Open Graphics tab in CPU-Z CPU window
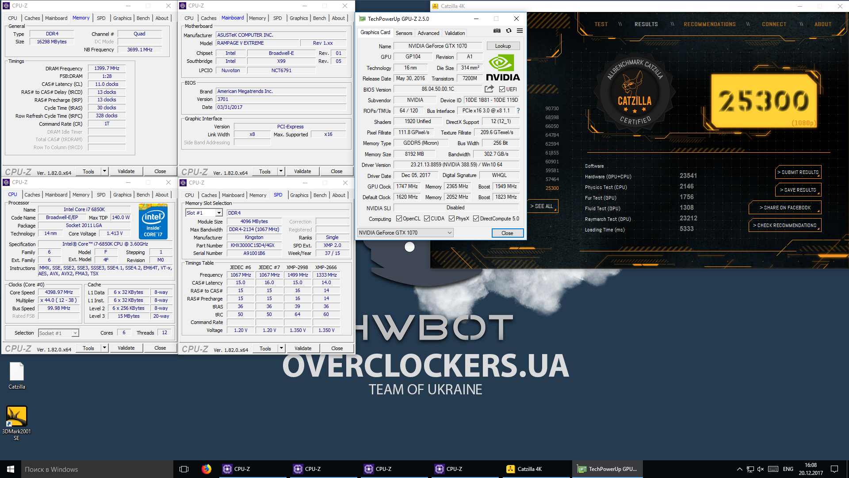 (122, 195)
